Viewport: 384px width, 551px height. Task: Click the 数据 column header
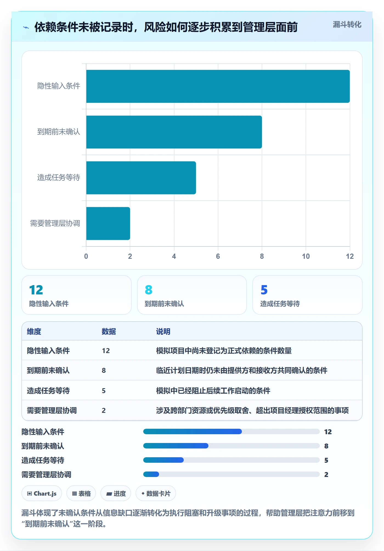click(109, 331)
